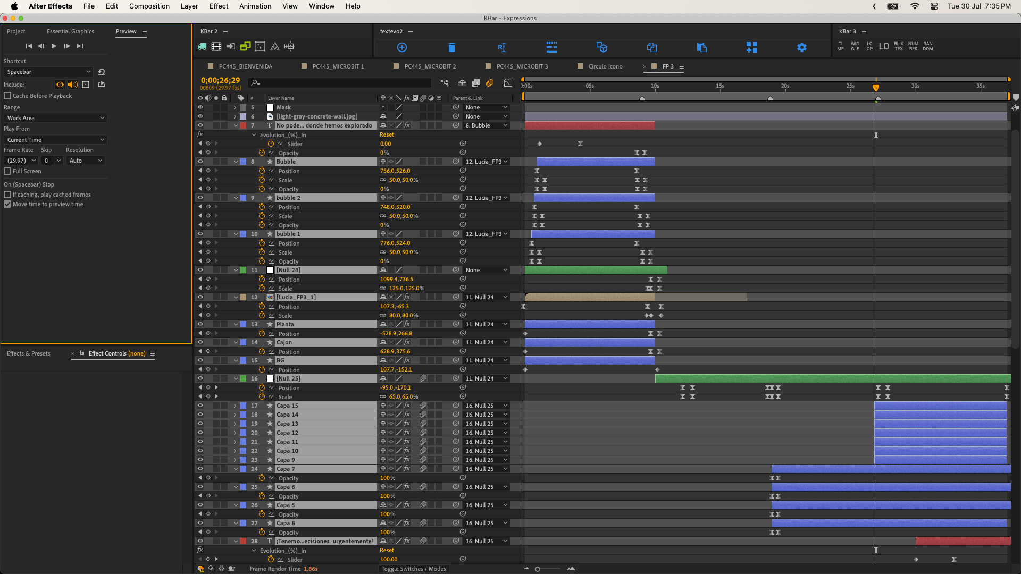Open the Composition menu
The image size is (1021, 574).
pyautogui.click(x=149, y=6)
